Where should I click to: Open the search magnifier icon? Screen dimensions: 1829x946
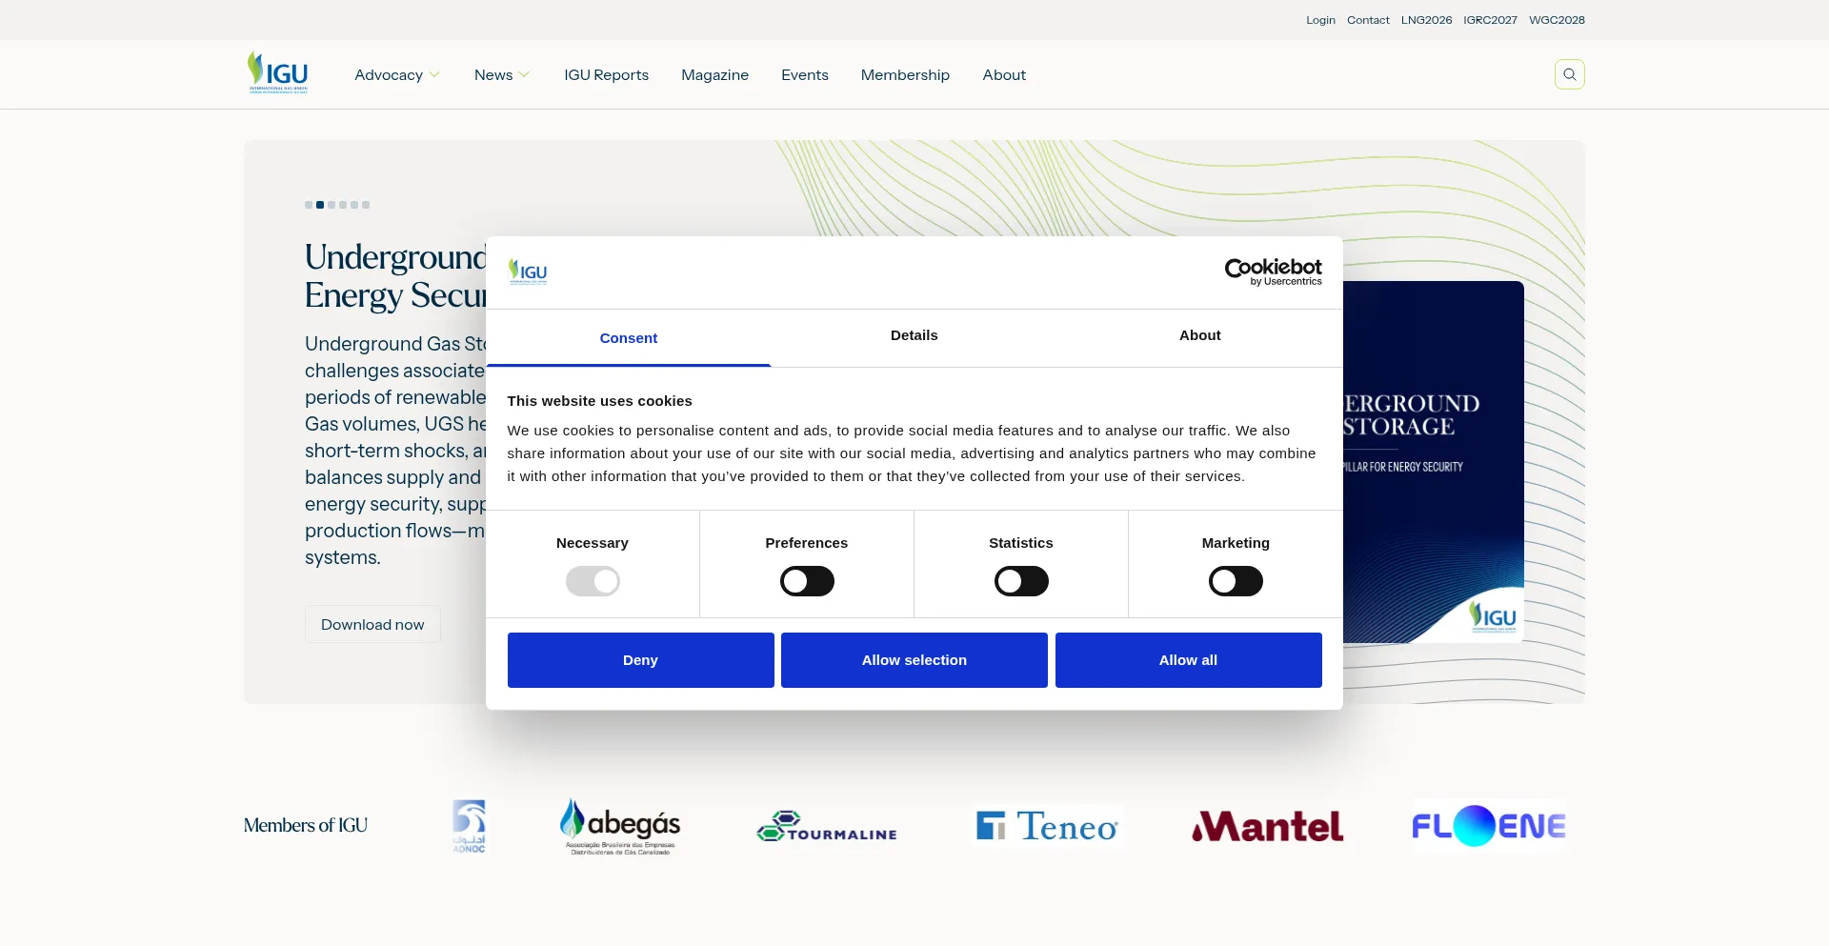[x=1569, y=74]
